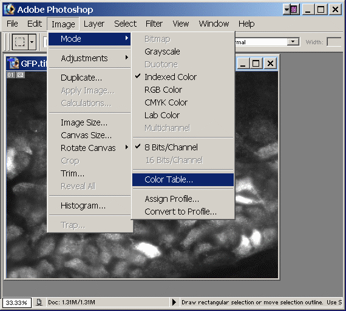Click the slice image type icon
This screenshot has width=346, height=311.
tap(20, 75)
